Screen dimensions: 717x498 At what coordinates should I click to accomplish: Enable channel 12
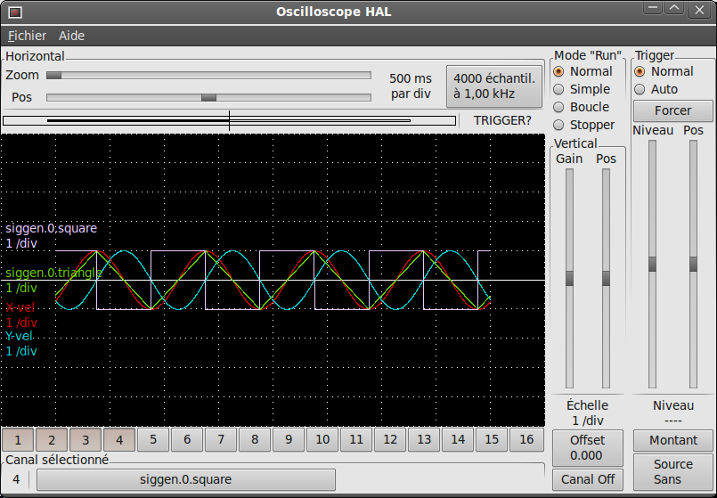click(x=390, y=440)
